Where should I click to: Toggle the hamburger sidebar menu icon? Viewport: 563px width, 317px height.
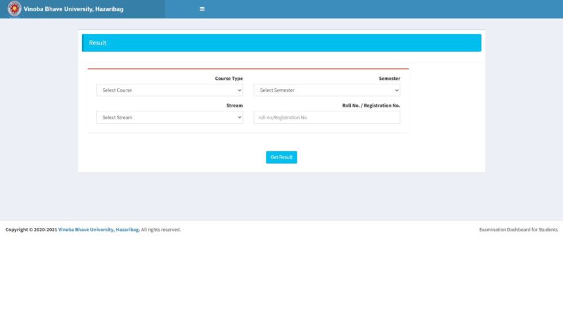tap(202, 9)
